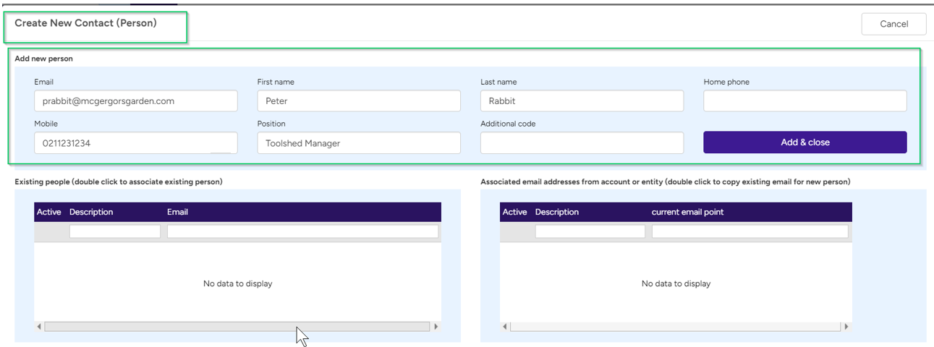Click right arrow of existing people scrollbar
The width and height of the screenshot is (934, 347).
(436, 327)
